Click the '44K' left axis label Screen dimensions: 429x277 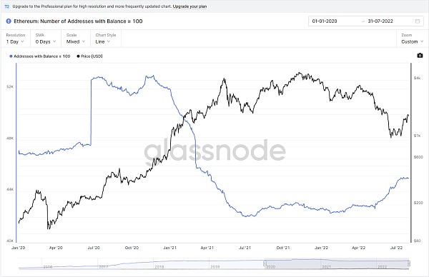click(10, 189)
